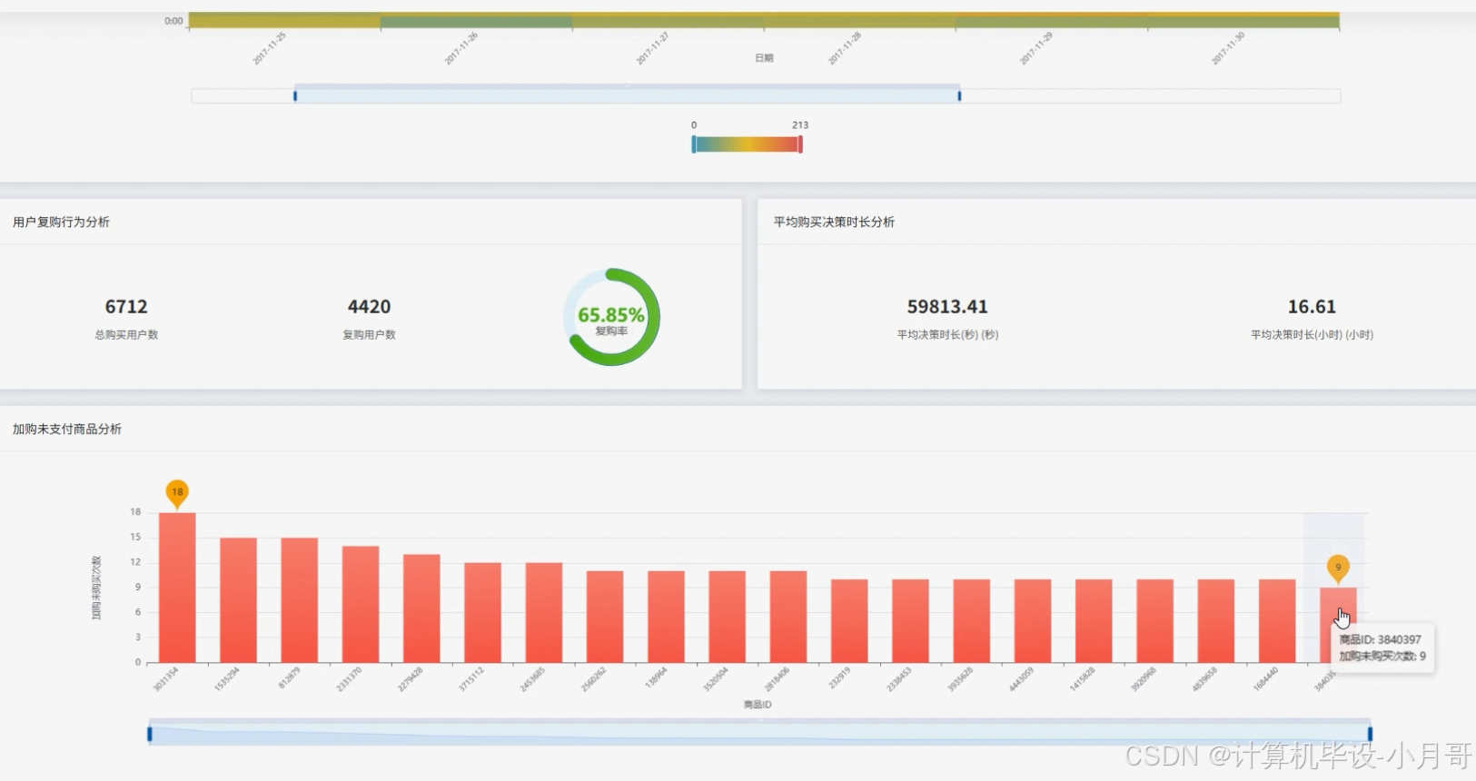This screenshot has width=1476, height=781.
Task: Click the 59813.41 average decision seconds value
Action: [947, 307]
